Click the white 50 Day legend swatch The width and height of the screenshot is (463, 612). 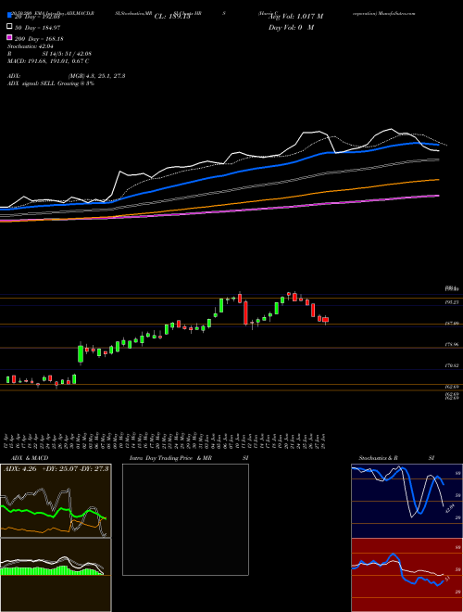pos(9,27)
